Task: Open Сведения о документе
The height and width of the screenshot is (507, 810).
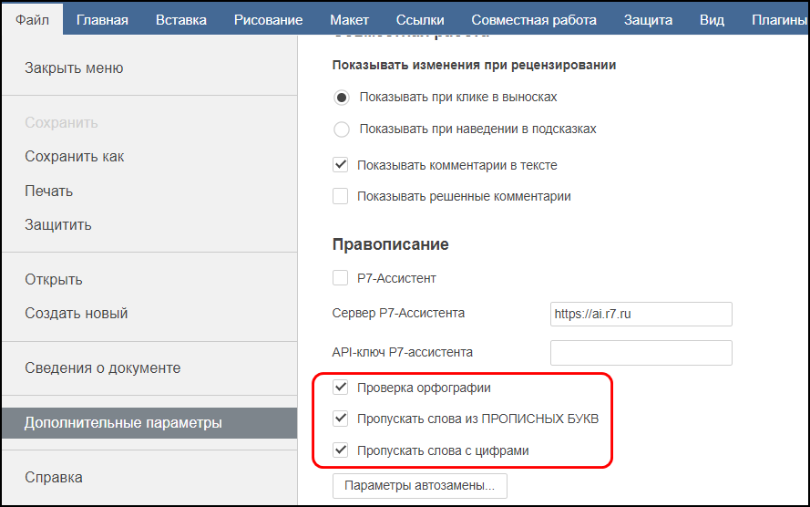Action: pyautogui.click(x=102, y=367)
